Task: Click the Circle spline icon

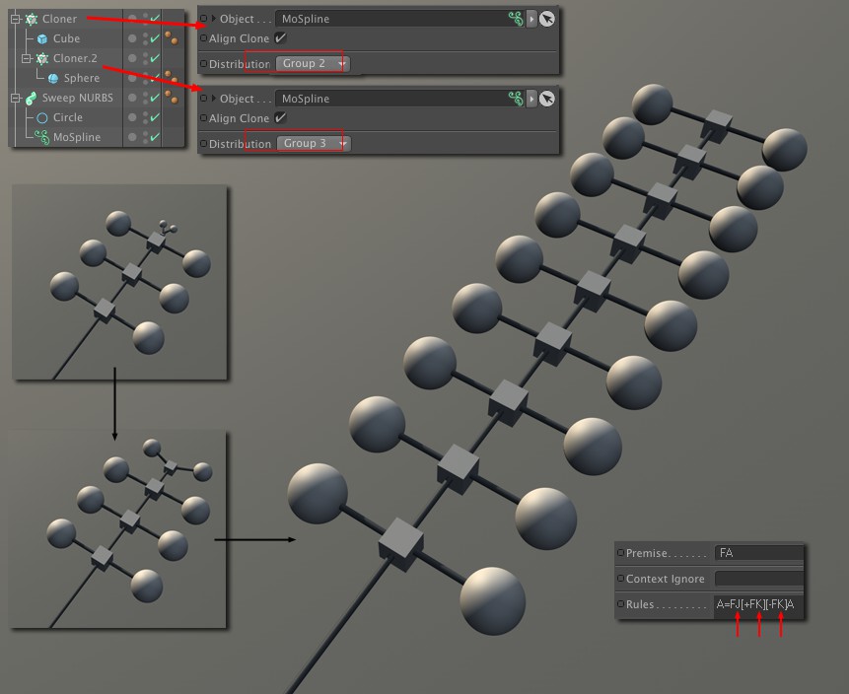Action: [42, 117]
